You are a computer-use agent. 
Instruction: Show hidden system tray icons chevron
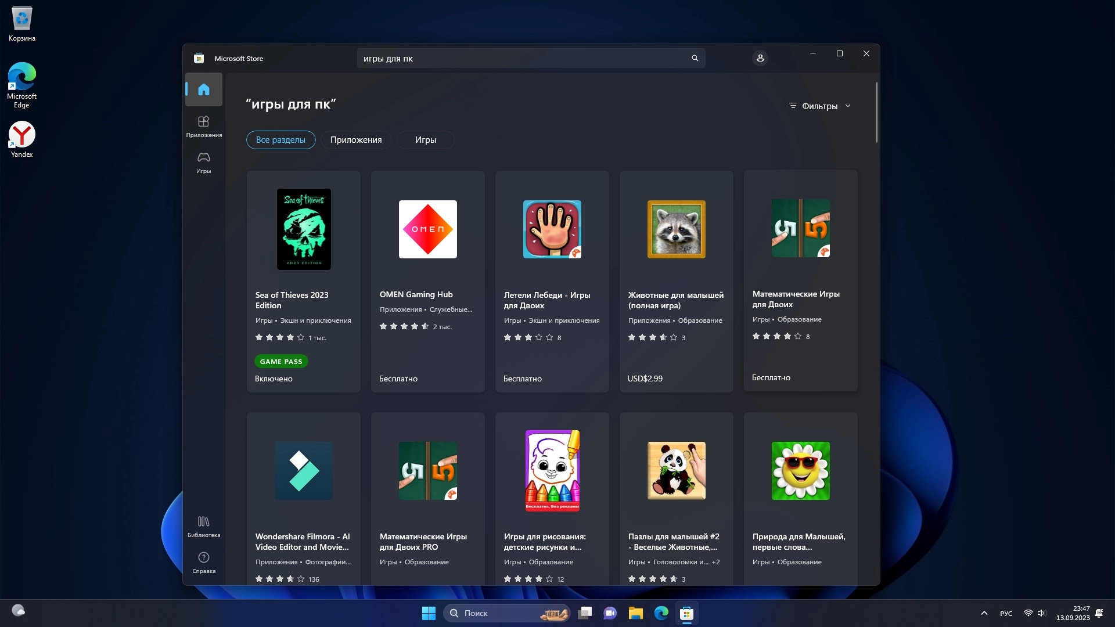(x=984, y=613)
